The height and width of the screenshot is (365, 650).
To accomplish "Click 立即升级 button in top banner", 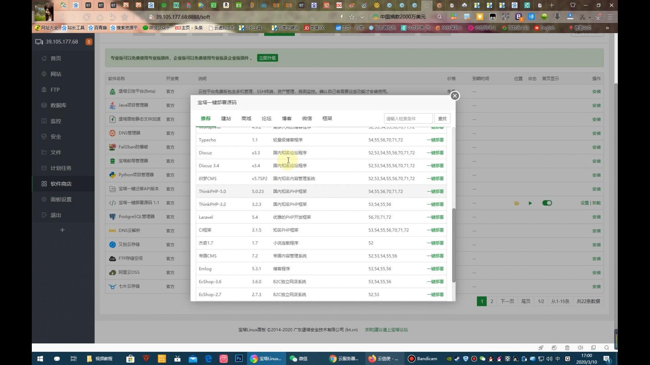I will [x=267, y=57].
